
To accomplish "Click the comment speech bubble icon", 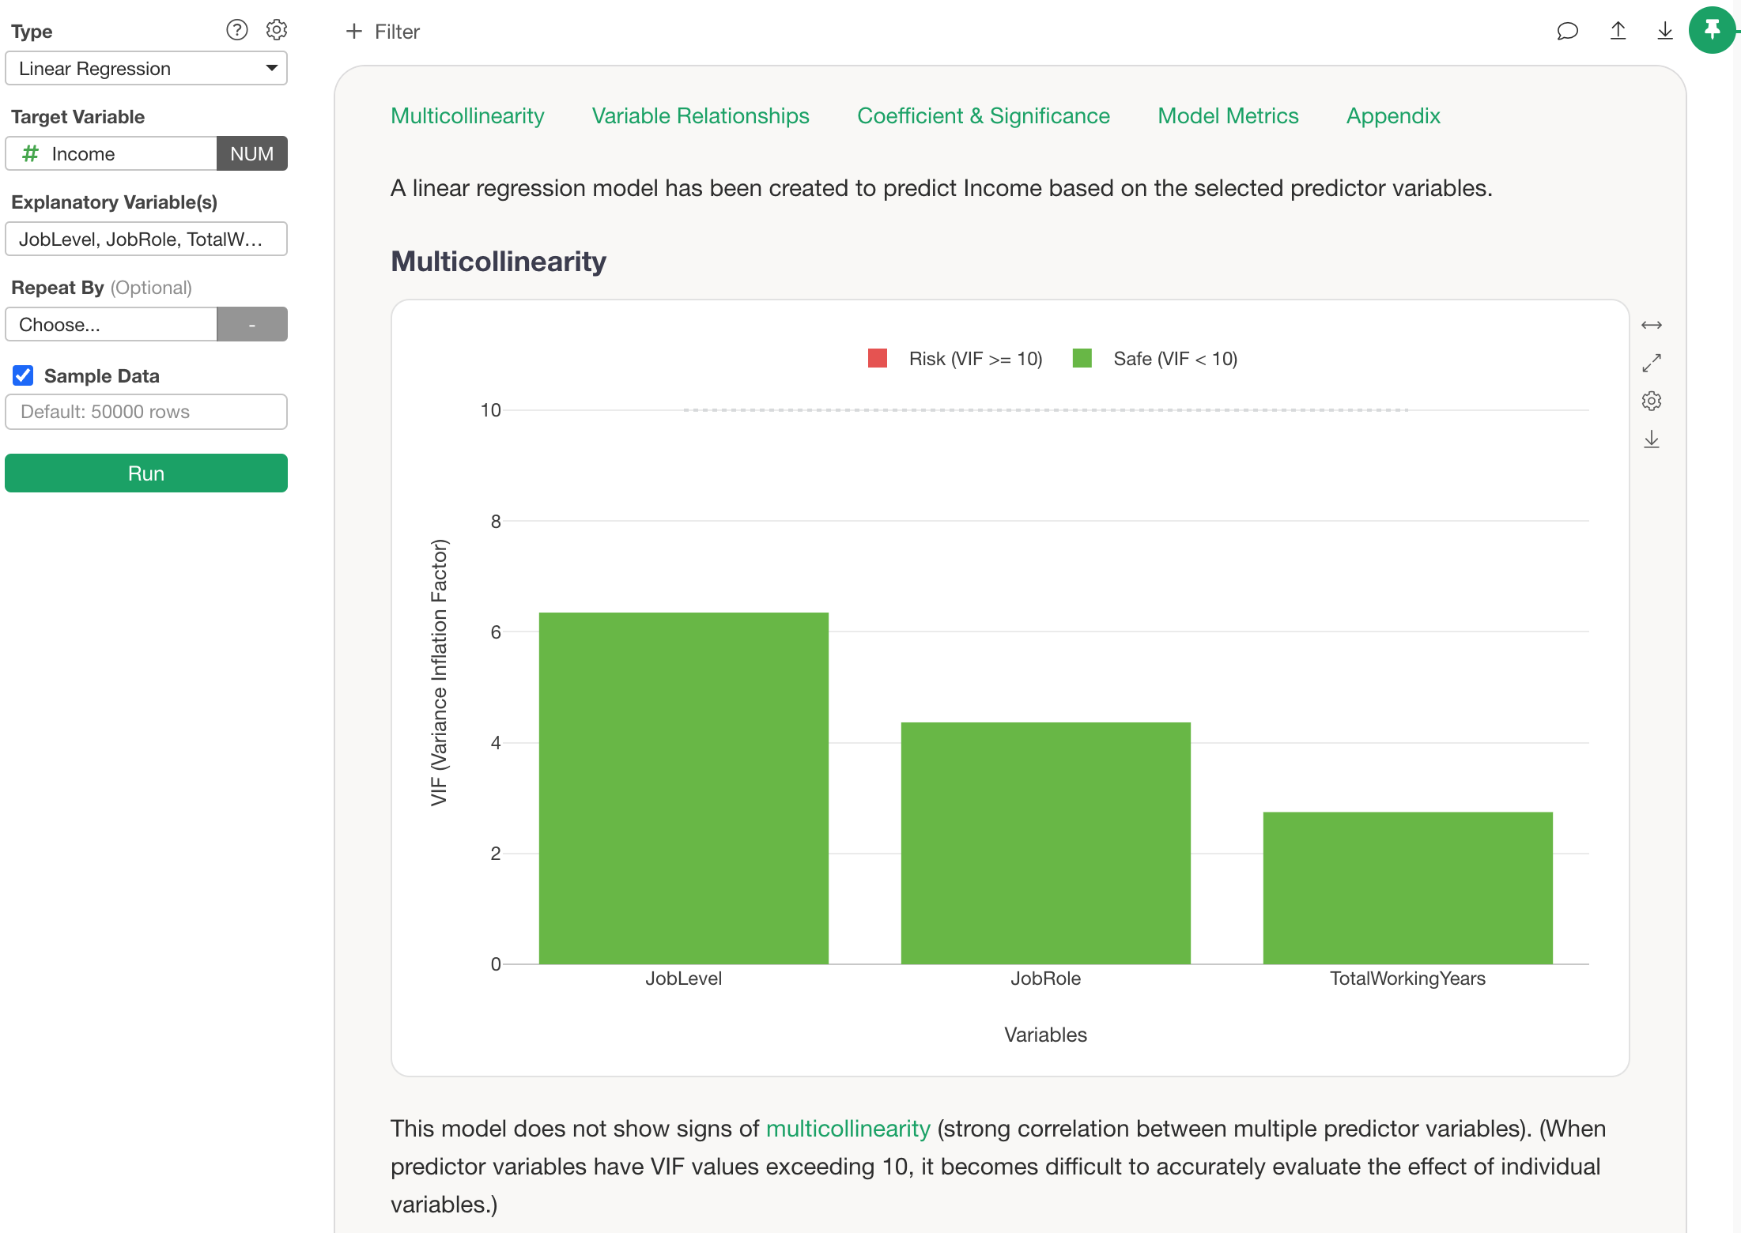I will [x=1567, y=31].
